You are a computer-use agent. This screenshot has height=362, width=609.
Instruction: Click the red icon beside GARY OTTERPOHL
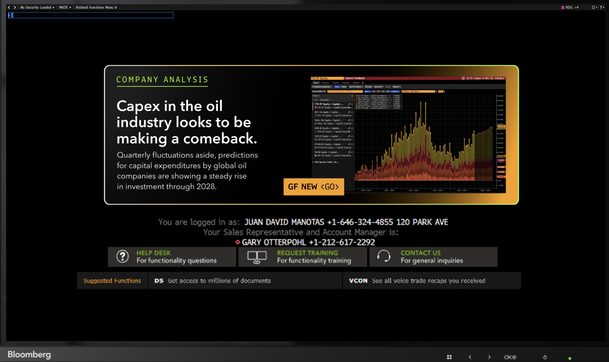[x=238, y=242]
